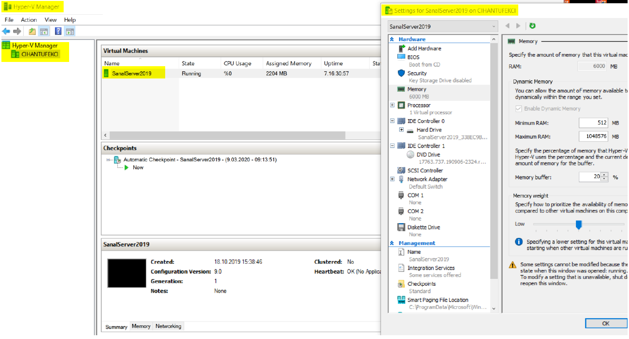Click the Back arrow in Hyper-V Manager toolbar

pos(6,32)
